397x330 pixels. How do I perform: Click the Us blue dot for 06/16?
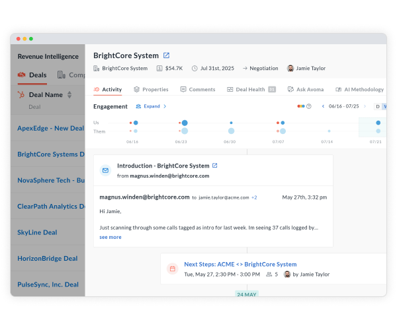[x=136, y=123]
